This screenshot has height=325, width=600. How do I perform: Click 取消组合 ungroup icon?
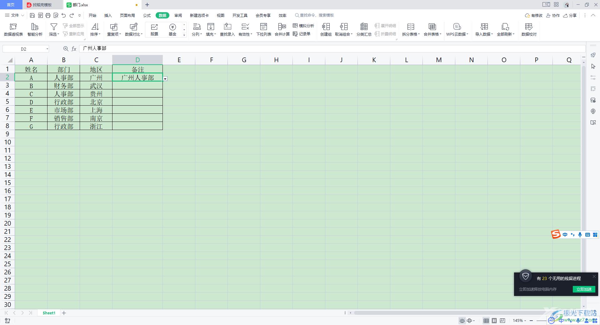(x=344, y=27)
